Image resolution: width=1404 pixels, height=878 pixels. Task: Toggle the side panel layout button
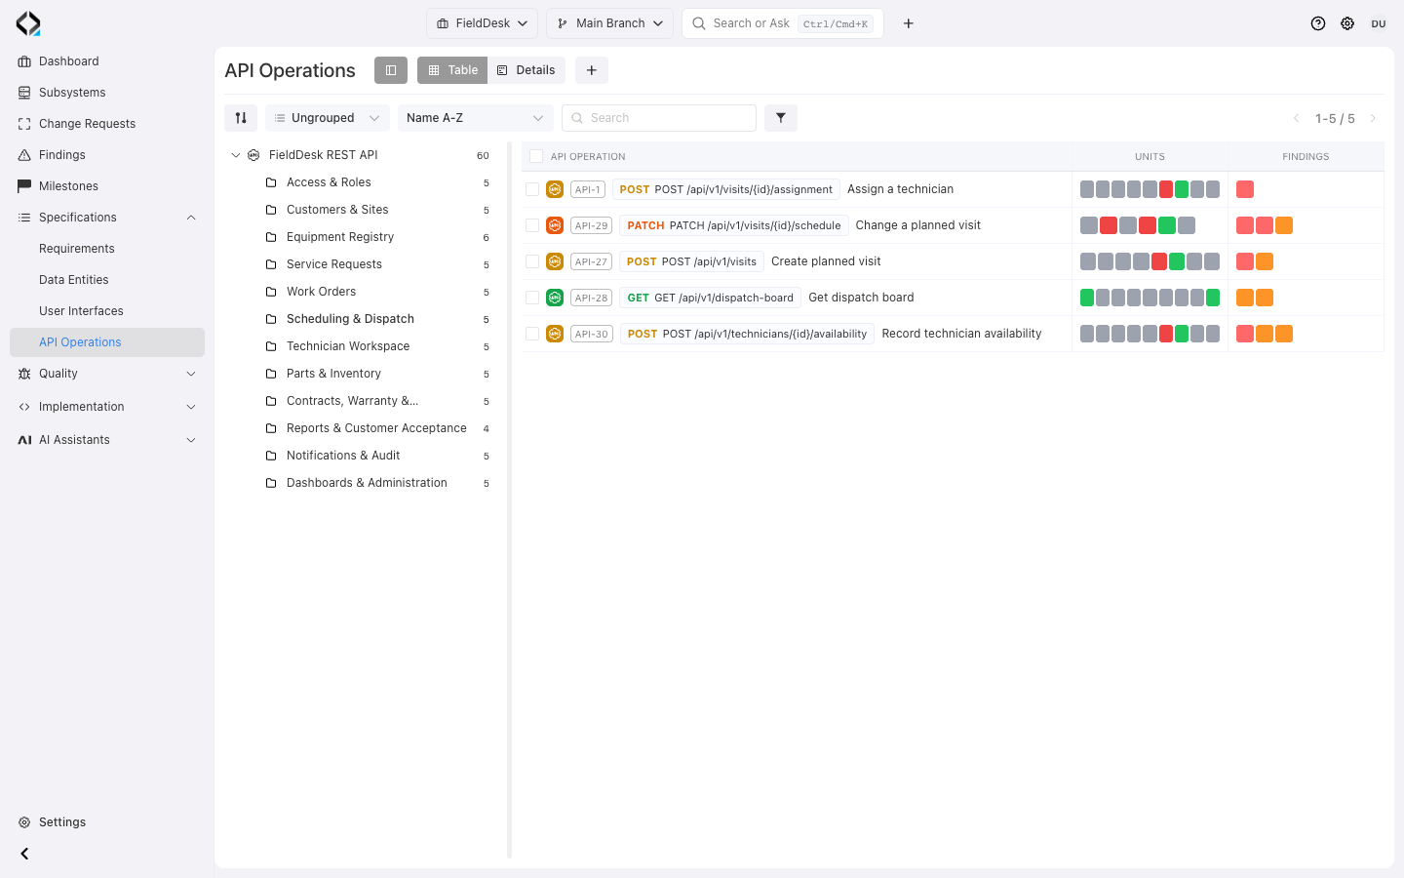tap(391, 70)
